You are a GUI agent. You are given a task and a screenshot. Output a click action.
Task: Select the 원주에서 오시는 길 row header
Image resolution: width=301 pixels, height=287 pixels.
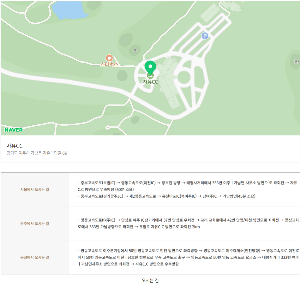[x=35, y=224]
